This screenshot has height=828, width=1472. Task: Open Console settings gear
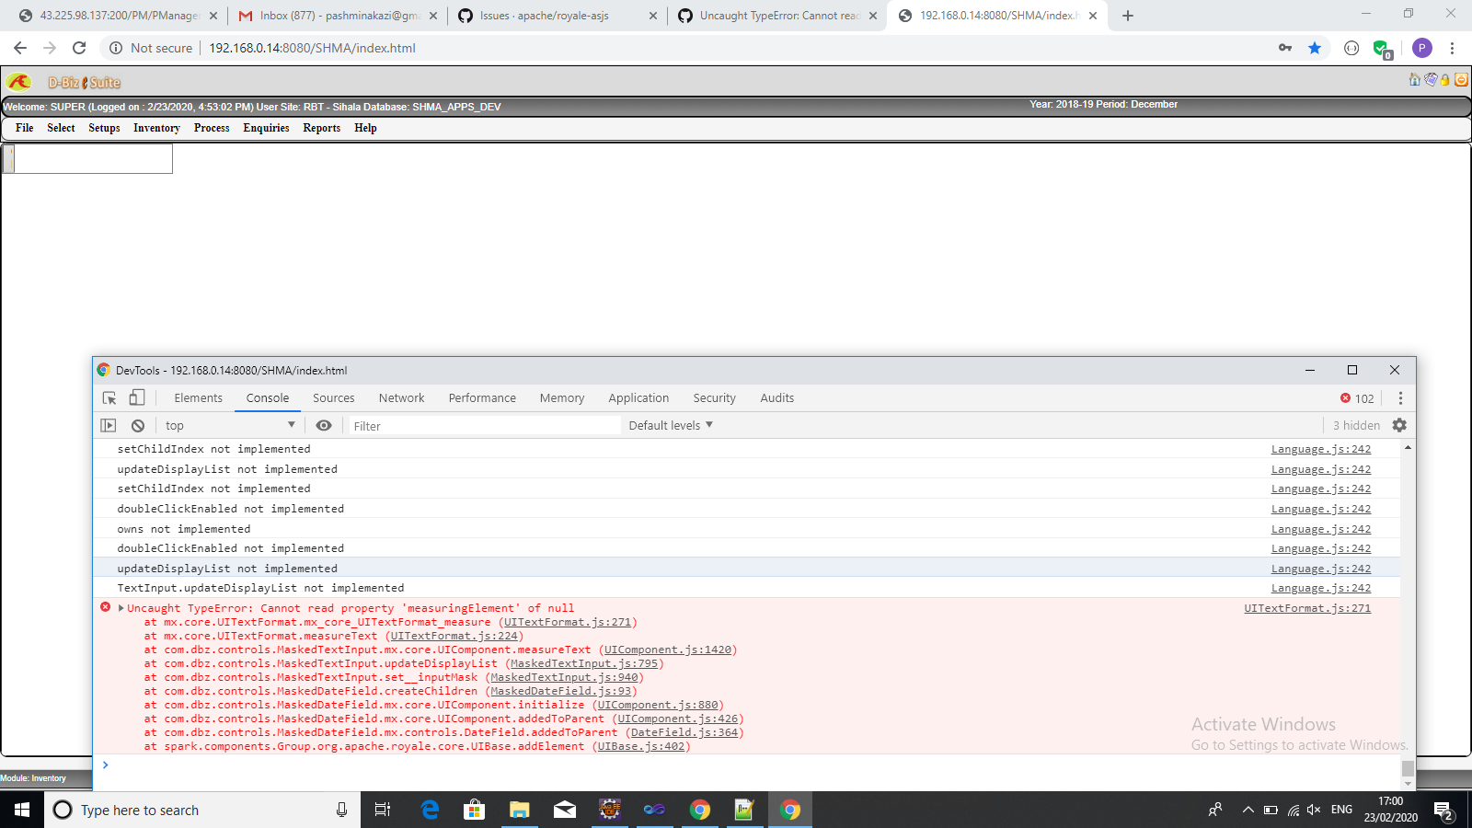[x=1399, y=425]
